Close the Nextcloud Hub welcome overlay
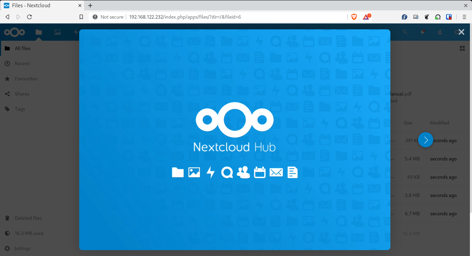 (461, 32)
